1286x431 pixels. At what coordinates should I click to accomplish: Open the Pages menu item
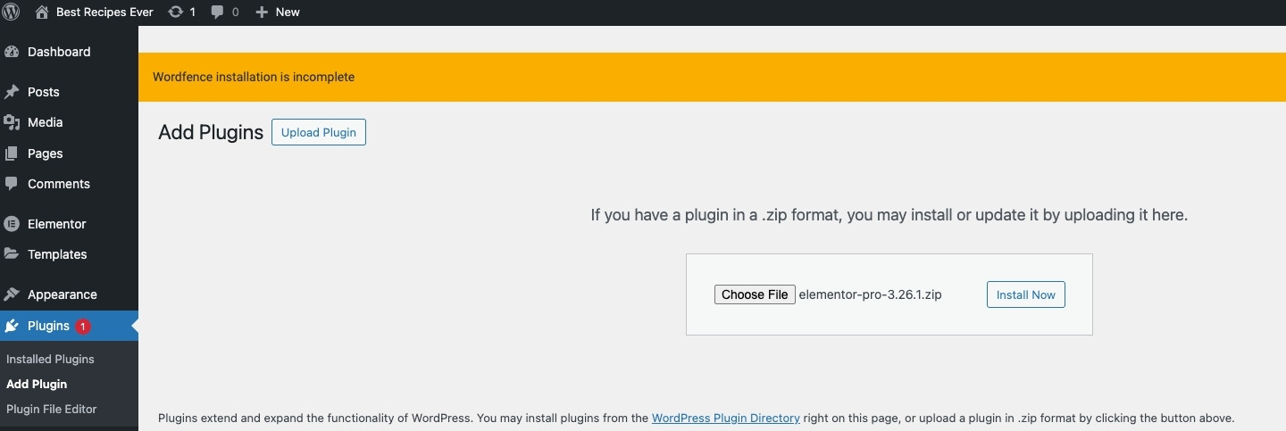coord(45,153)
